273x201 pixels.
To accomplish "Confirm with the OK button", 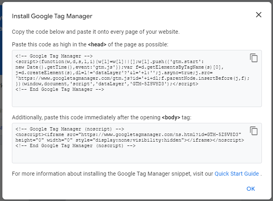I will [x=250, y=189].
